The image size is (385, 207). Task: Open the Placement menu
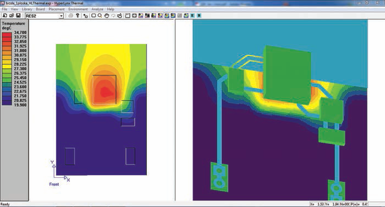57,9
